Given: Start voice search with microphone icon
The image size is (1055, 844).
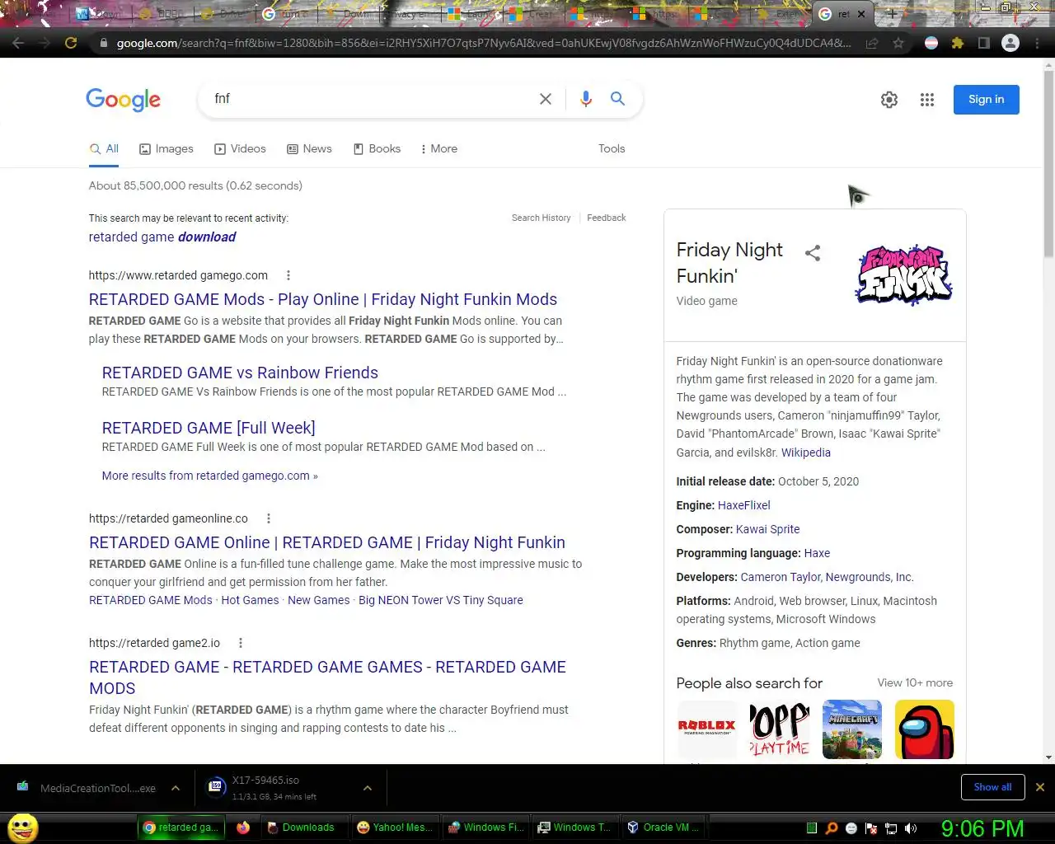Looking at the screenshot, I should point(585,99).
